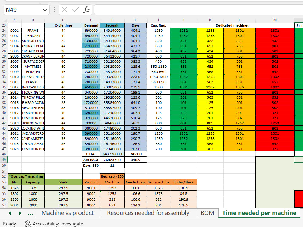Click the Capacity column header
The image size is (303, 227).
pyautogui.click(x=33, y=182)
